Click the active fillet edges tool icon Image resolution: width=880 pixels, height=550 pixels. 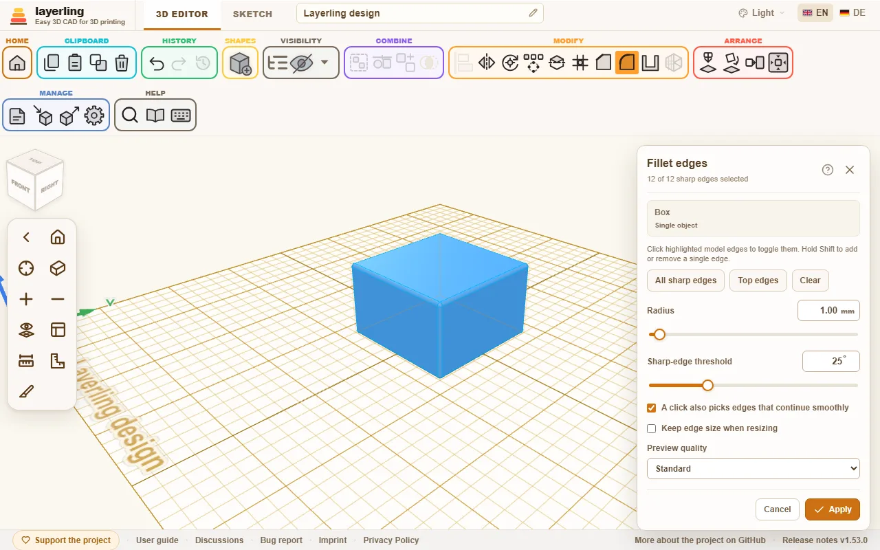click(627, 63)
